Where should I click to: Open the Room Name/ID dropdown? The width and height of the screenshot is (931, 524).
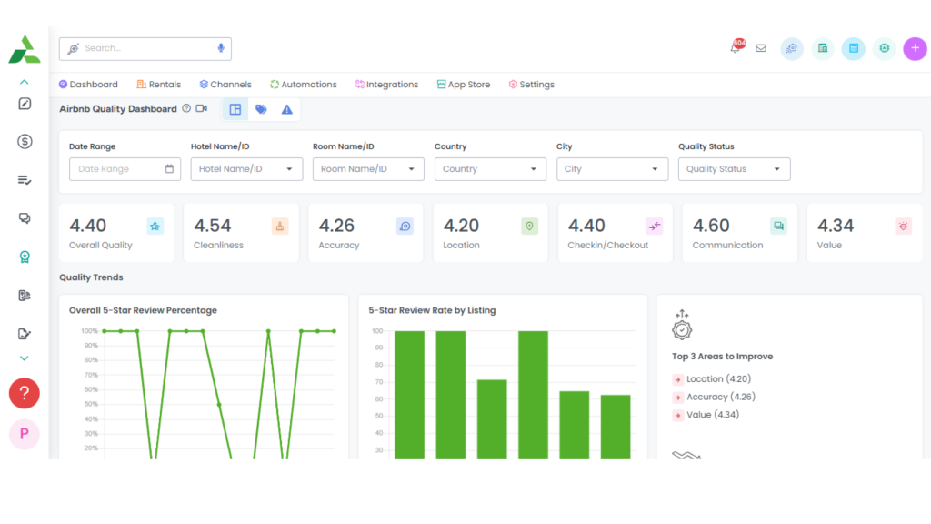(368, 169)
